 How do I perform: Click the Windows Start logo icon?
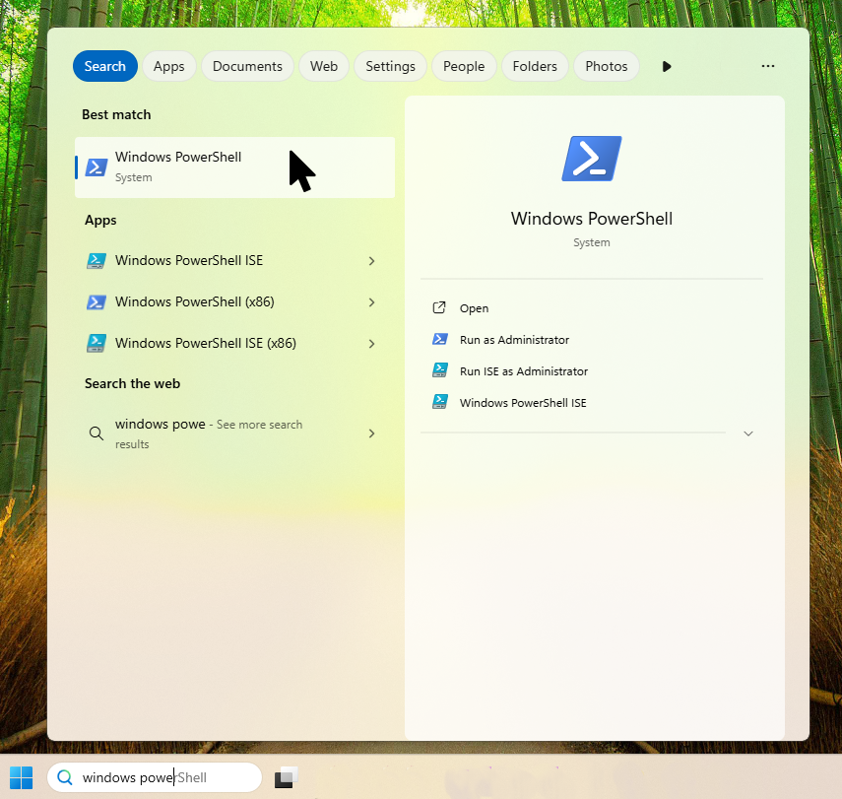pos(21,777)
